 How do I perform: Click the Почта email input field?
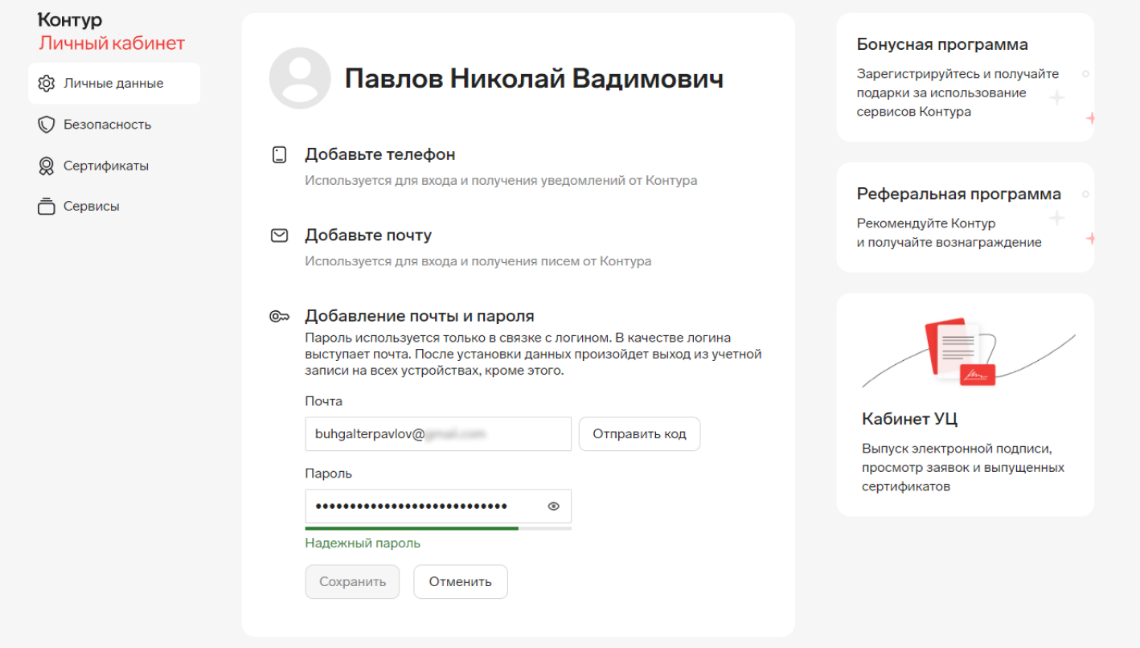click(x=438, y=434)
